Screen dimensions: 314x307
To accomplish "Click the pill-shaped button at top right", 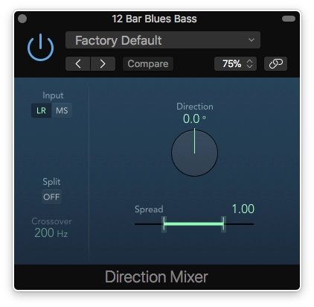I will pos(289,19).
